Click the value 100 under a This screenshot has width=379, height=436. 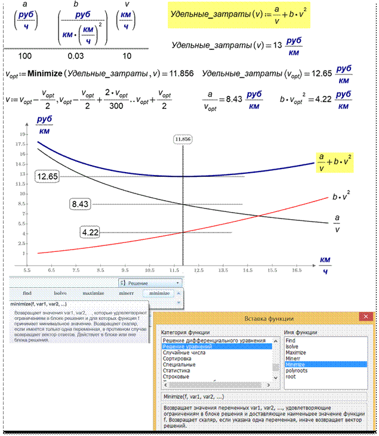pyautogui.click(x=25, y=56)
